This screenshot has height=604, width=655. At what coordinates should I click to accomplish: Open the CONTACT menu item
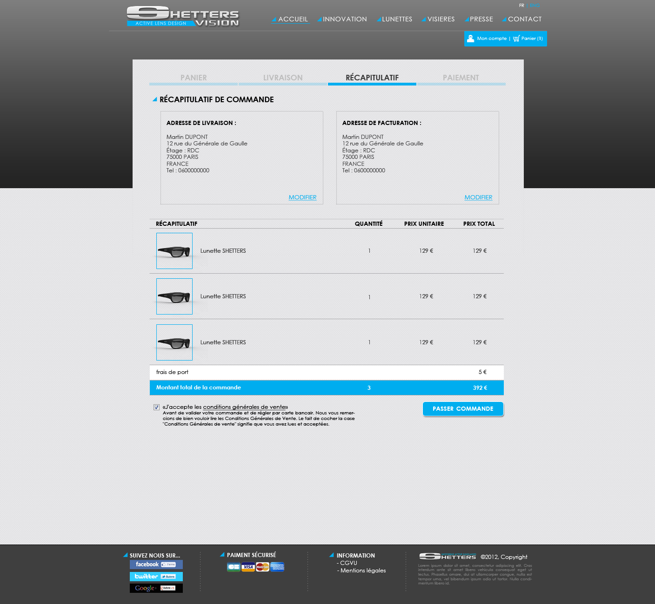pyautogui.click(x=524, y=19)
